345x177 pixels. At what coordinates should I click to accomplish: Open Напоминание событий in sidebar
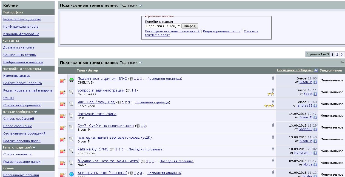click(x=21, y=175)
